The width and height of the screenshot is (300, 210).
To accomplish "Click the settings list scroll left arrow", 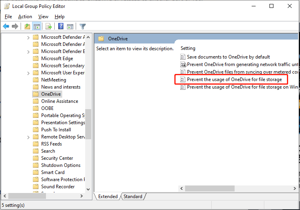I will pyautogui.click(x=182, y=188).
